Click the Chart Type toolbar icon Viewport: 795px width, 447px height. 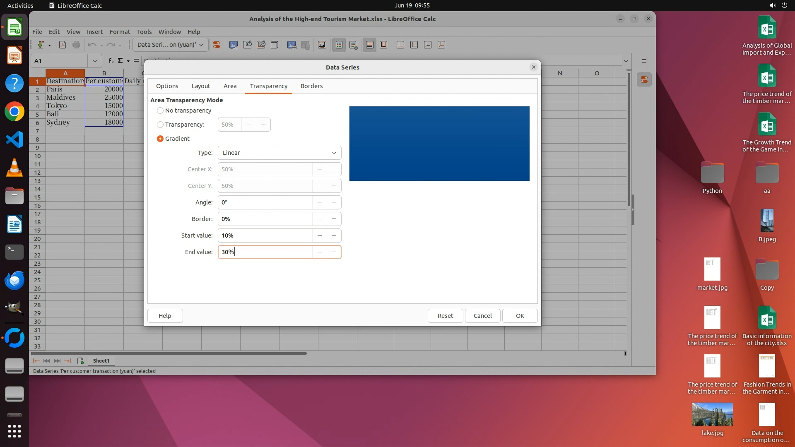pos(234,45)
